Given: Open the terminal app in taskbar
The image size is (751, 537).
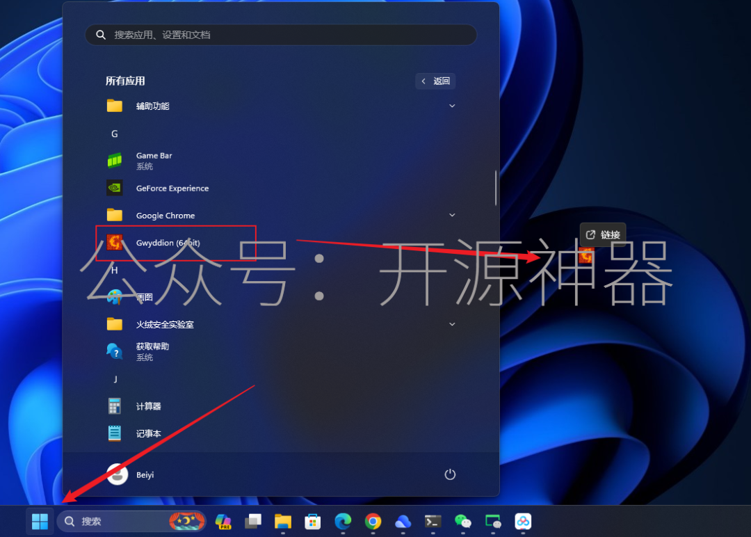Looking at the screenshot, I should click(x=433, y=521).
